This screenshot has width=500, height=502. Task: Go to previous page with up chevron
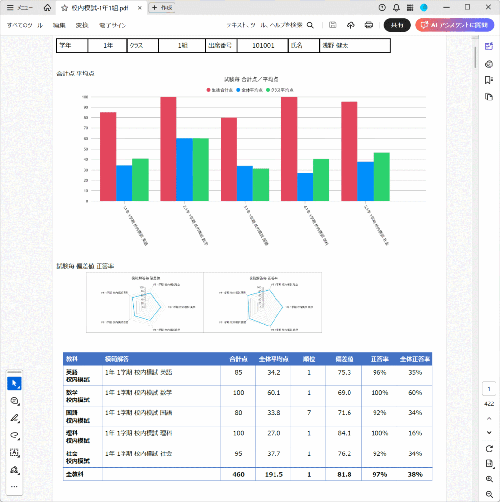[x=489, y=418]
